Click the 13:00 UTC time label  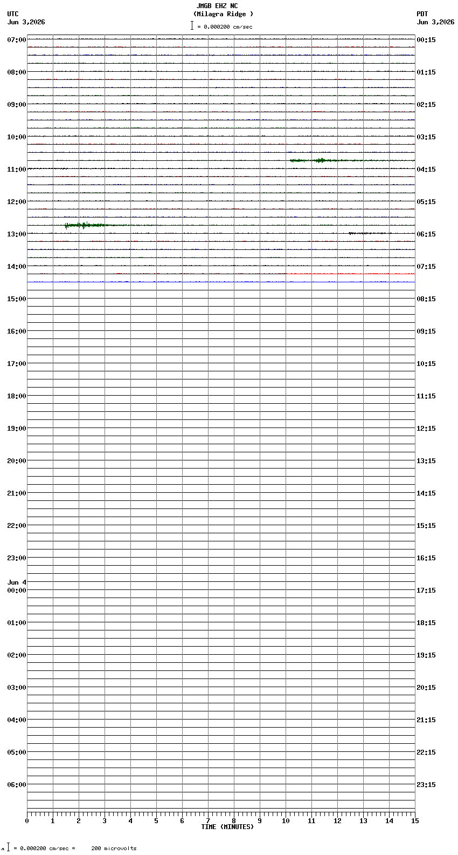click(17, 234)
